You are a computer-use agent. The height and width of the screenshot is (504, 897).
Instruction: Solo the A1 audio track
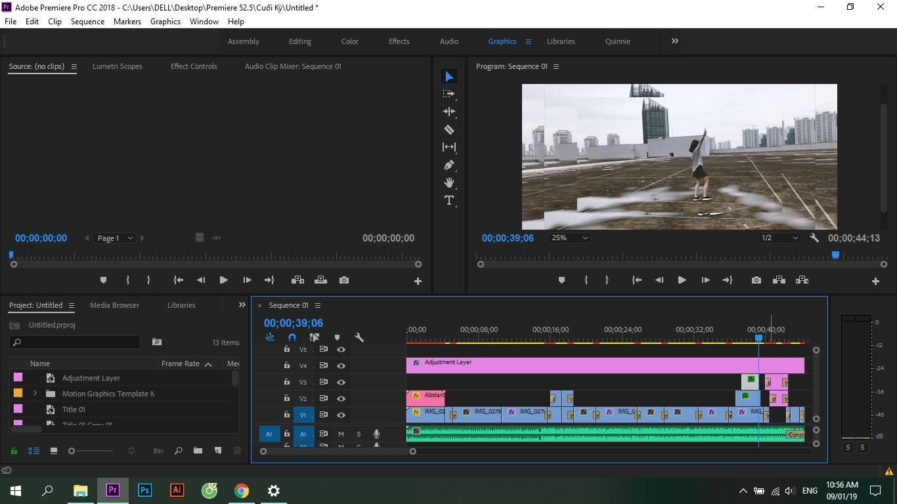359,434
